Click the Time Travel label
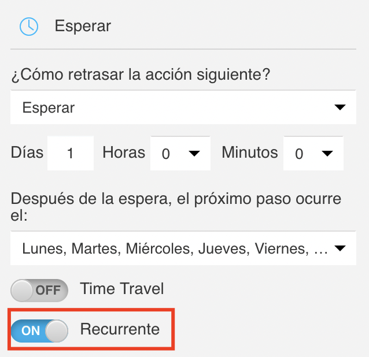 tap(122, 289)
